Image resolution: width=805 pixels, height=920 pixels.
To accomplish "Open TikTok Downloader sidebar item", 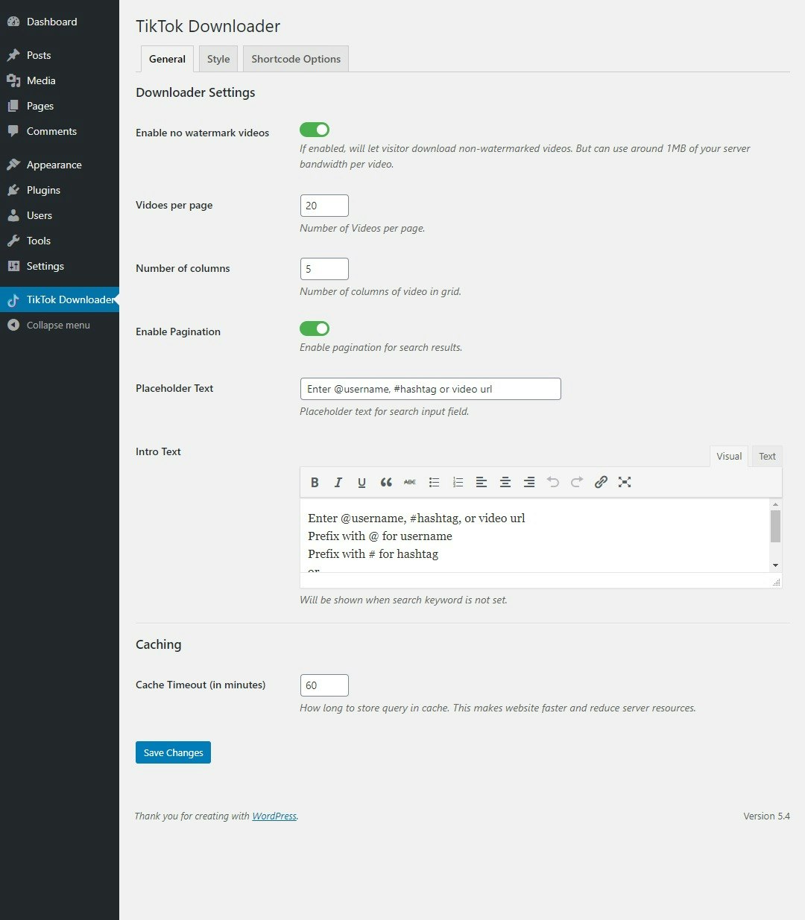I will pos(60,299).
